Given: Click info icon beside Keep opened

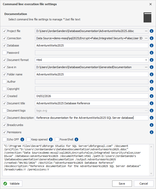Looking at the screenshot, I should tap(51, 139).
